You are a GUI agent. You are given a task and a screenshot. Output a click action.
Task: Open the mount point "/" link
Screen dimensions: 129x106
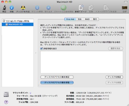pyautogui.click(x=30, y=93)
